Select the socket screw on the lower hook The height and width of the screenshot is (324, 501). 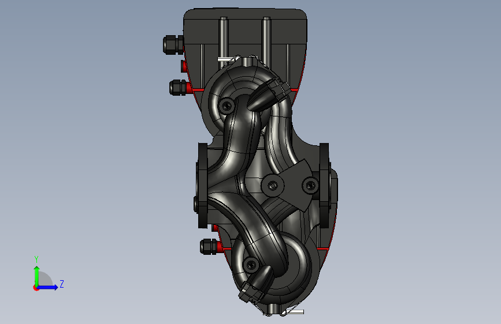pos(251,265)
